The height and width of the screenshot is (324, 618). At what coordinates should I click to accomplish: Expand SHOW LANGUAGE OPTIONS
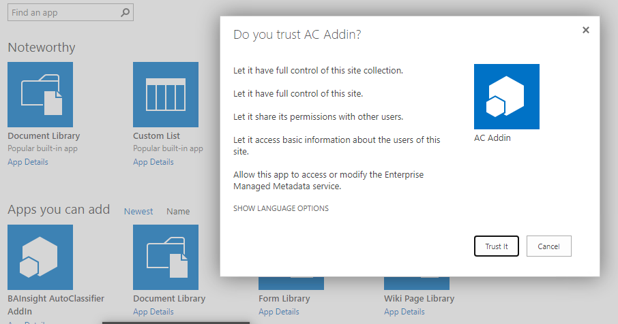[x=281, y=208]
